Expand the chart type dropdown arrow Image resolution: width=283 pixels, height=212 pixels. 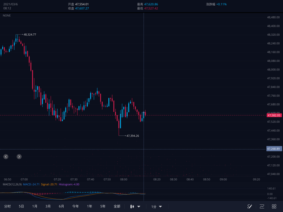point(139,207)
